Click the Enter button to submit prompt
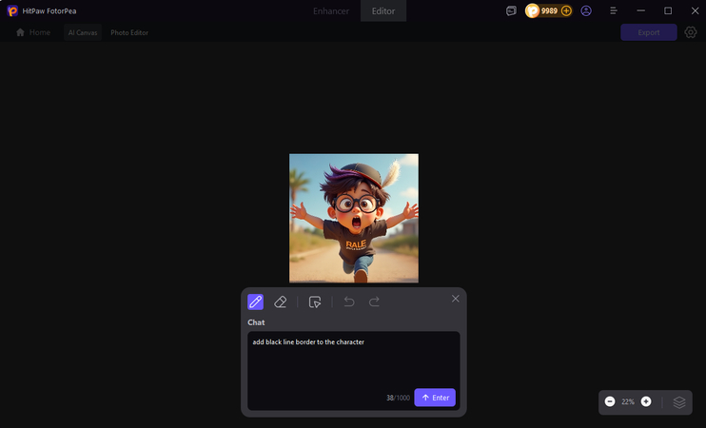 point(435,398)
